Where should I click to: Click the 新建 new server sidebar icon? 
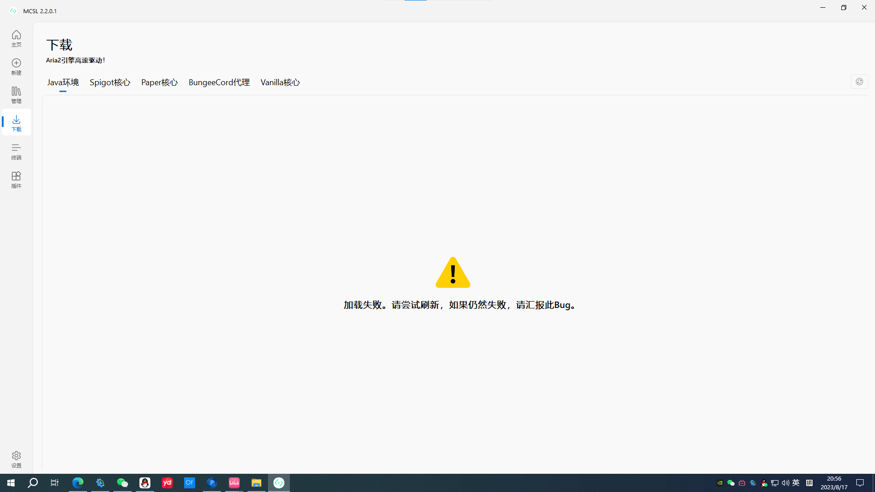16,67
